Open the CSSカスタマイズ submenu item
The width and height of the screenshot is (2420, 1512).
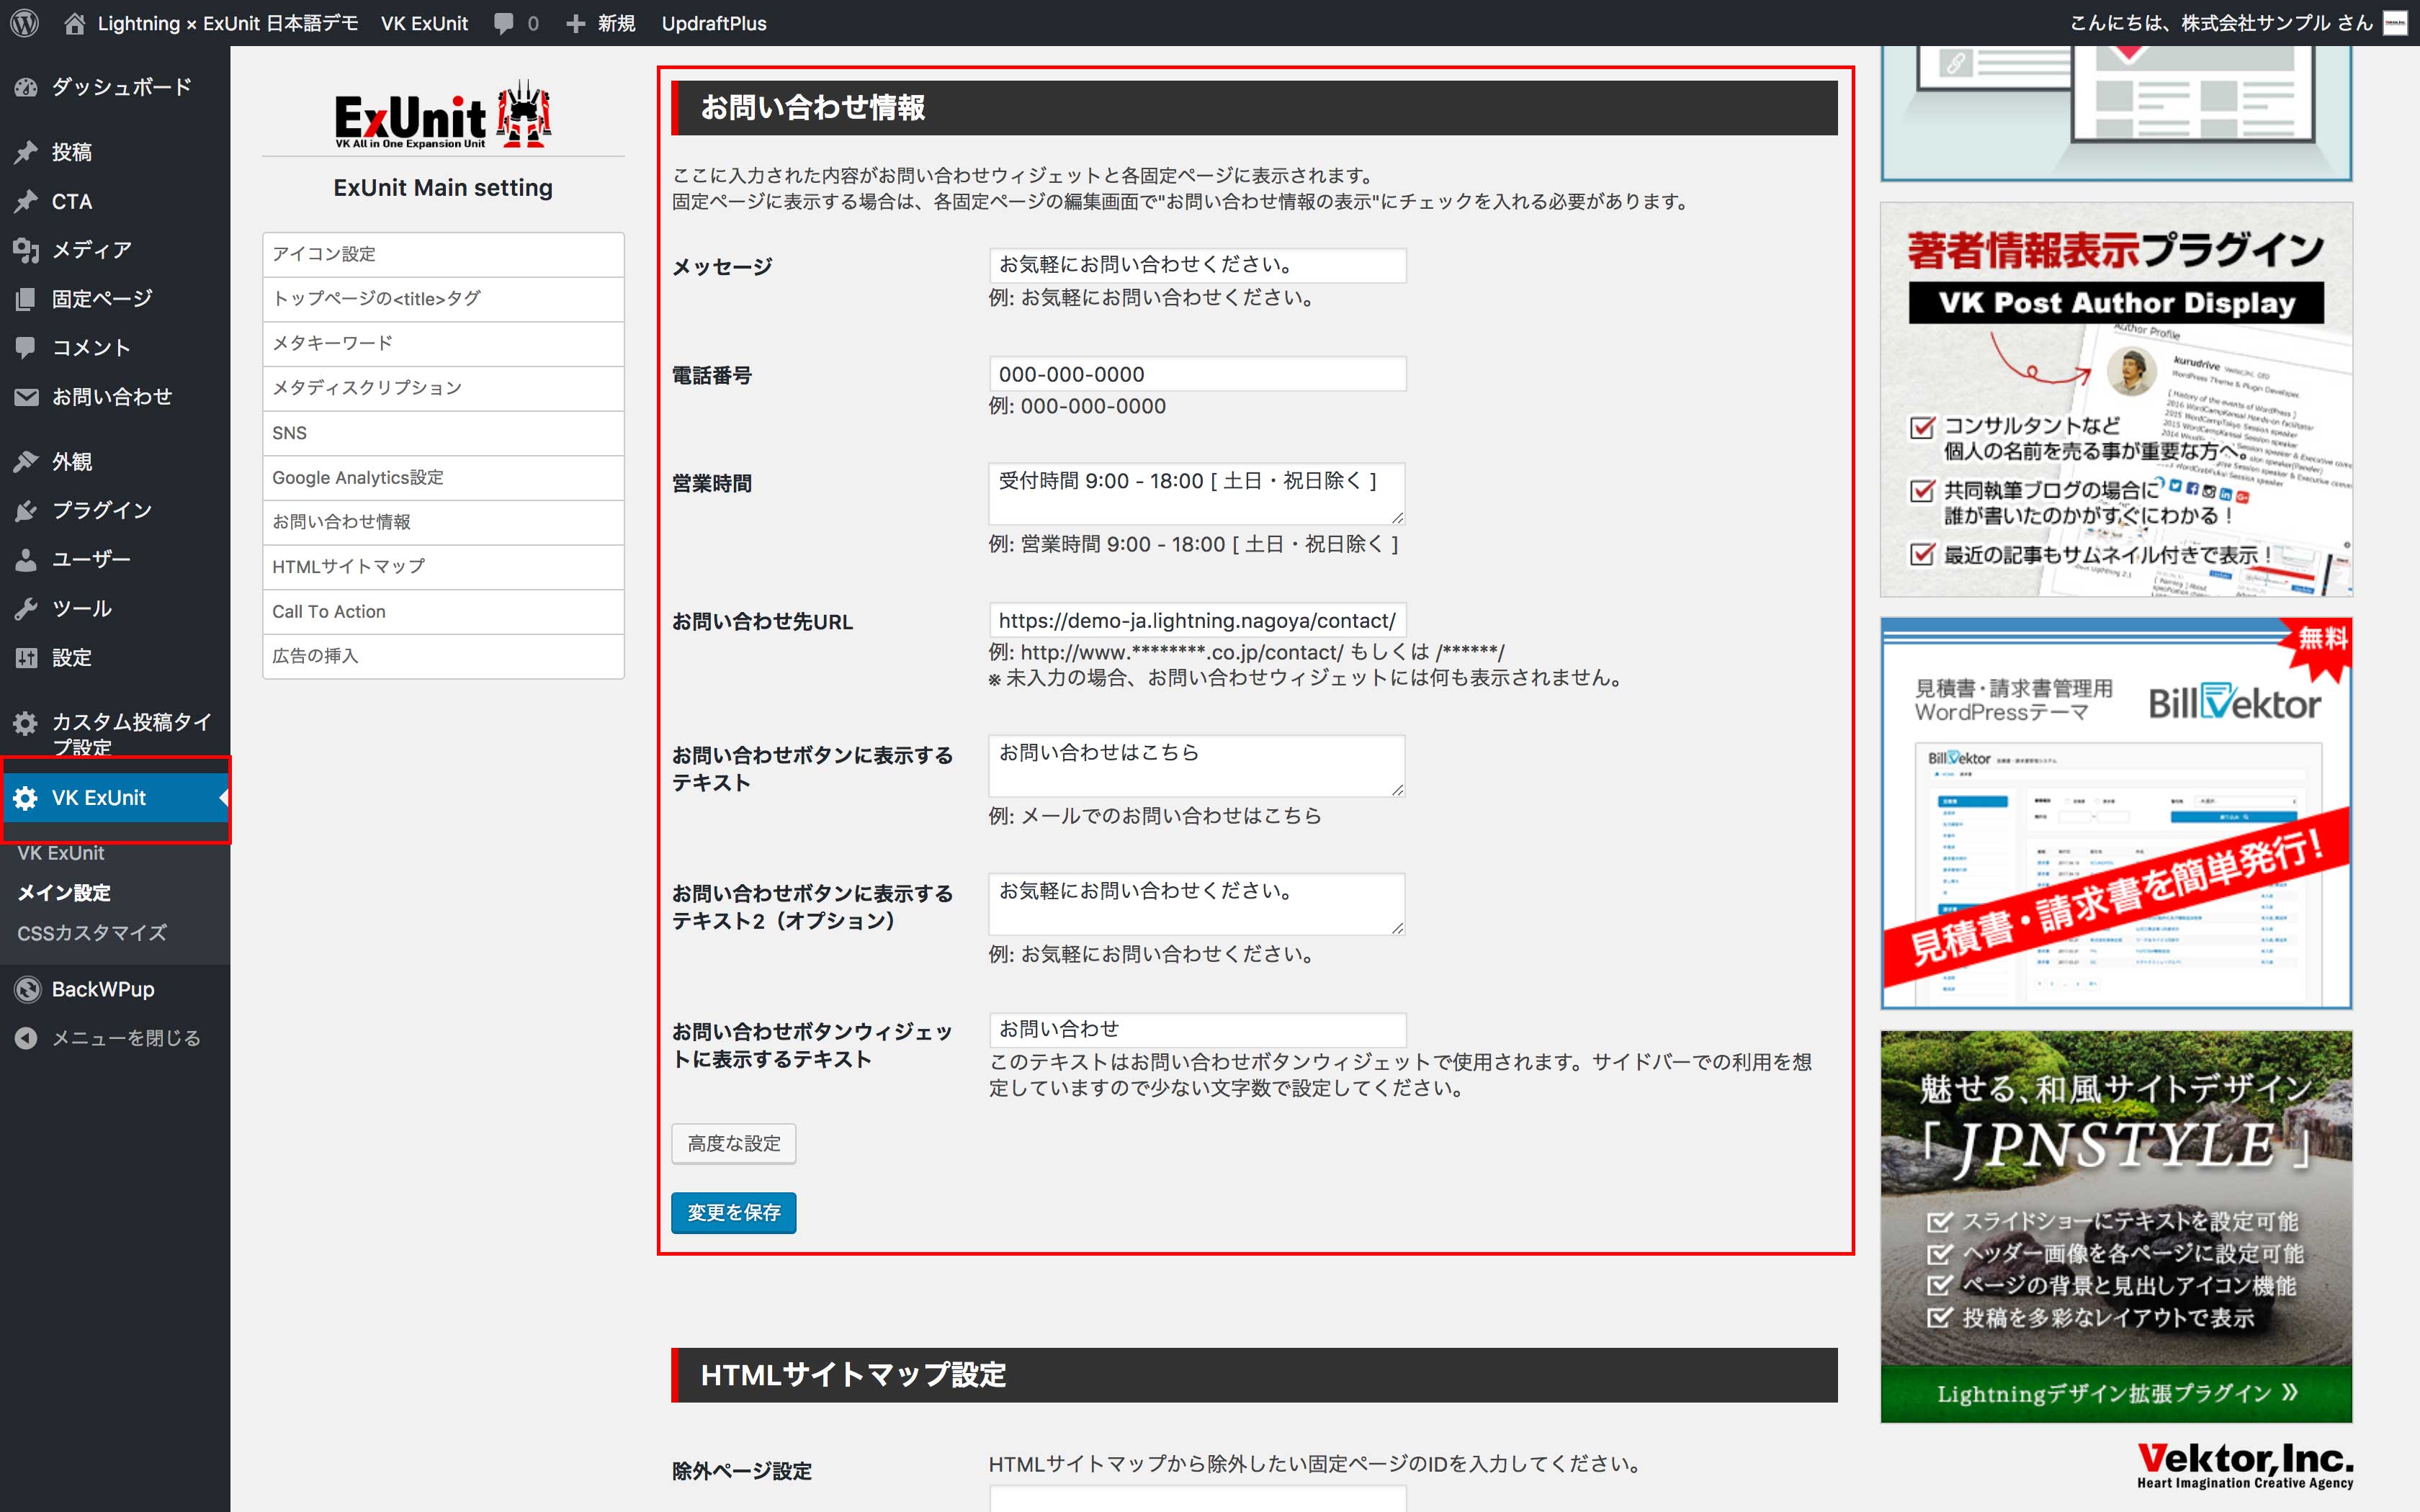click(92, 932)
